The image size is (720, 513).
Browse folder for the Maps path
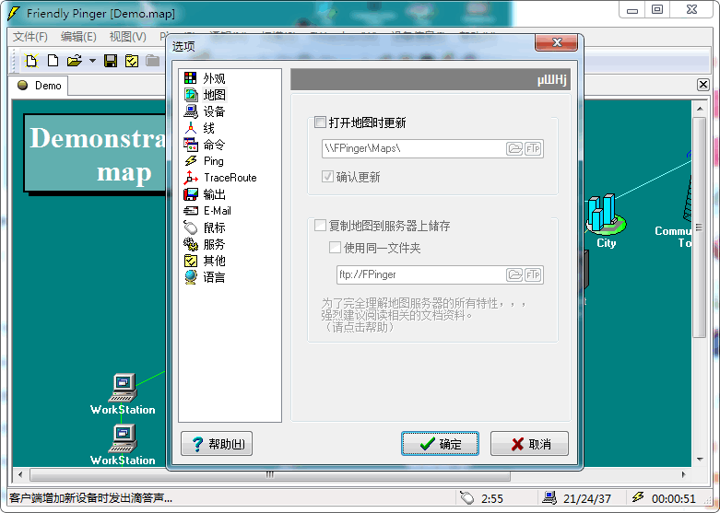click(514, 148)
